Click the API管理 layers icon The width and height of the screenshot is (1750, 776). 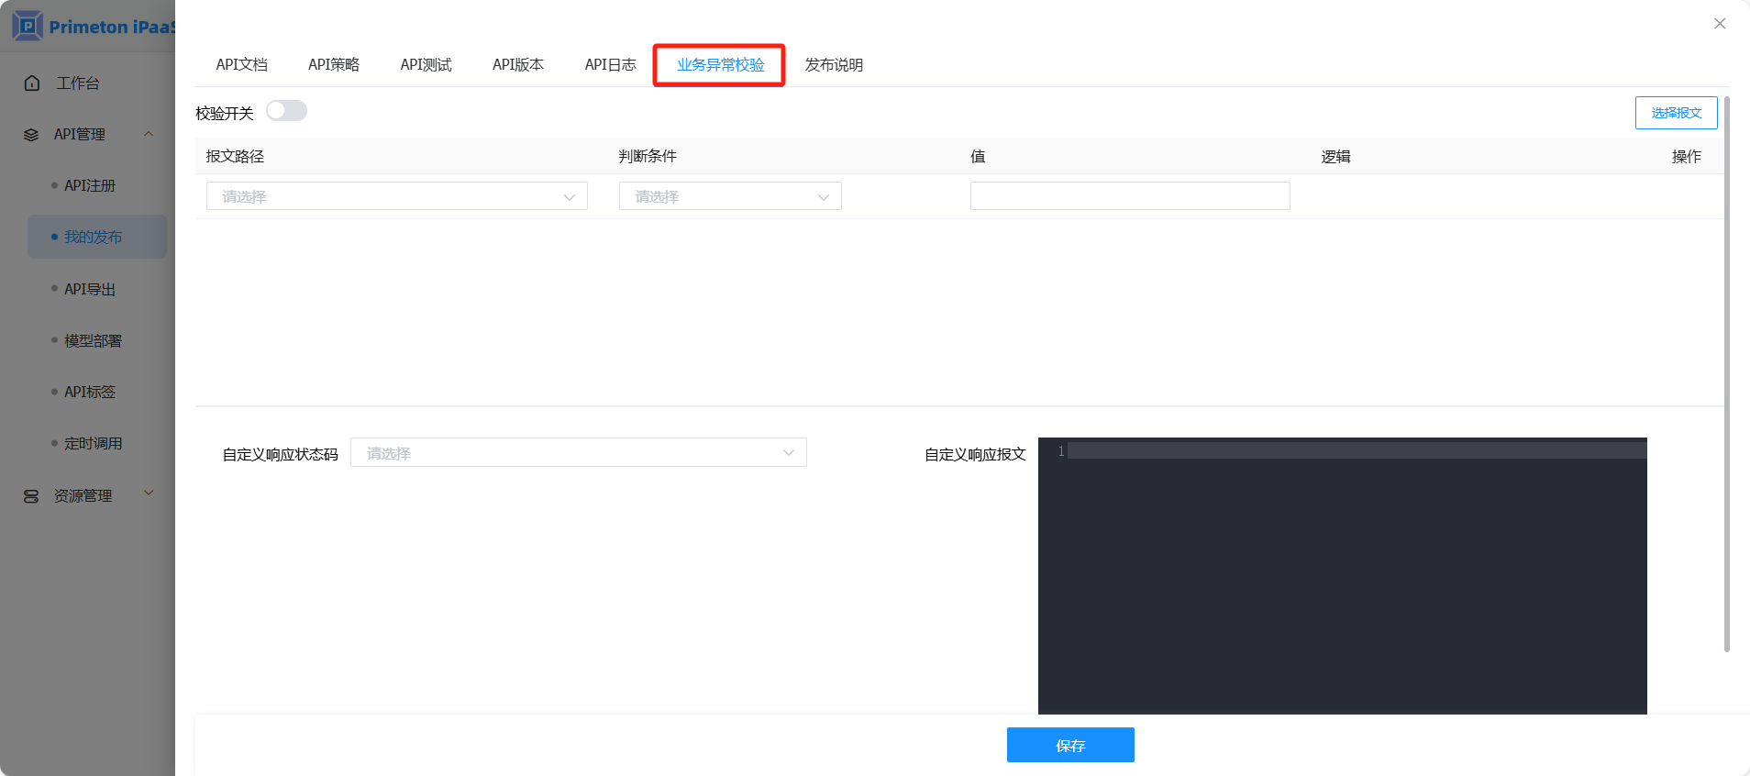[x=31, y=135]
